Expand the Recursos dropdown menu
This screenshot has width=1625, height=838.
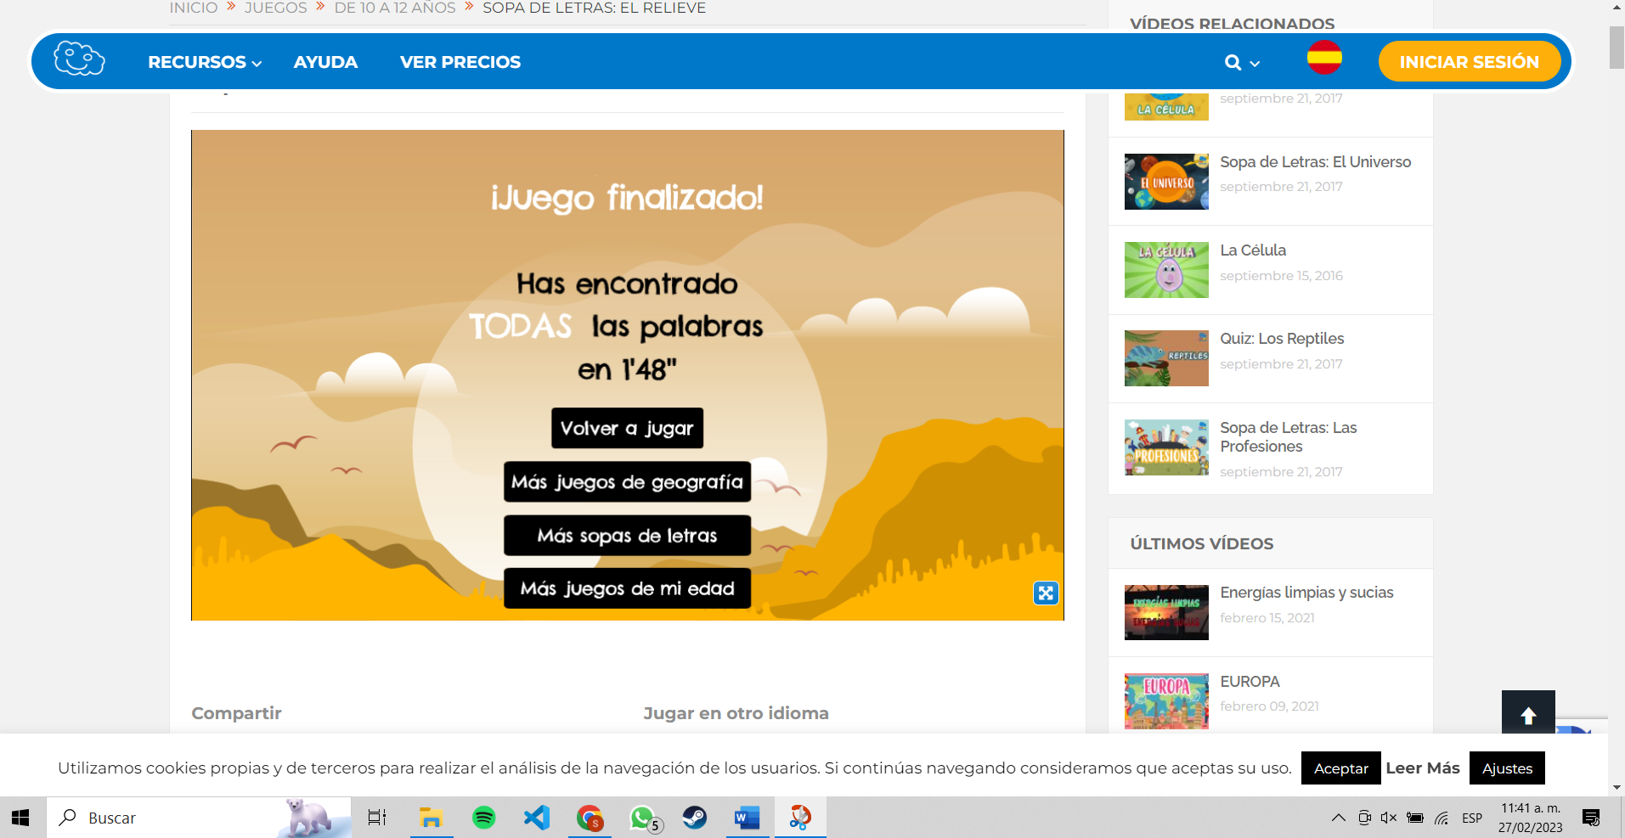point(204,62)
